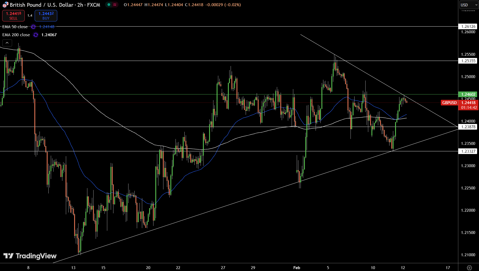The image size is (479, 271).
Task: Click the EMA 50 value 1.24148
Action: (47, 27)
